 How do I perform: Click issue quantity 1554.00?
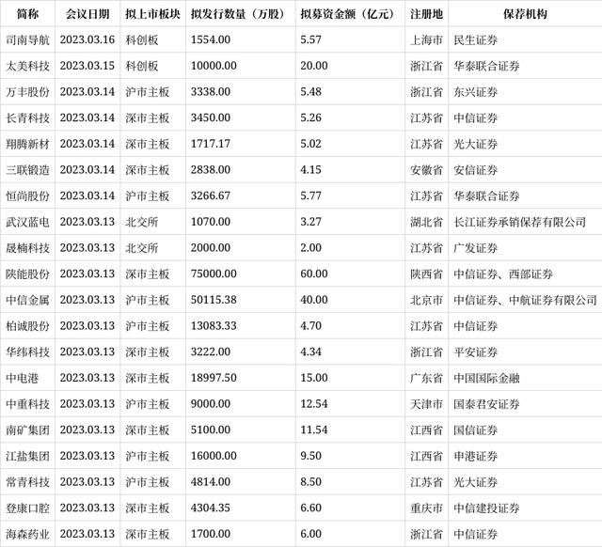point(211,39)
